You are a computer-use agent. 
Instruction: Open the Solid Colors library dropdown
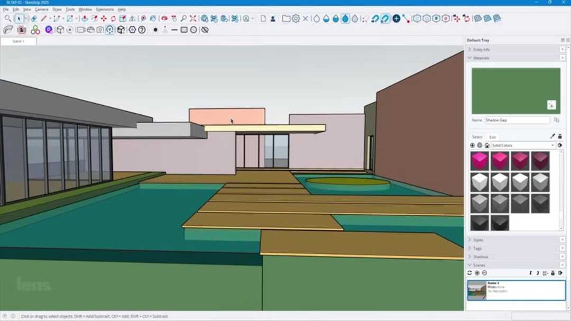(x=522, y=145)
